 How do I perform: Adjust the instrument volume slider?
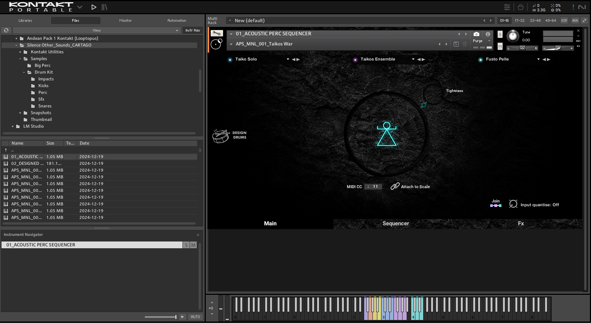[558, 48]
